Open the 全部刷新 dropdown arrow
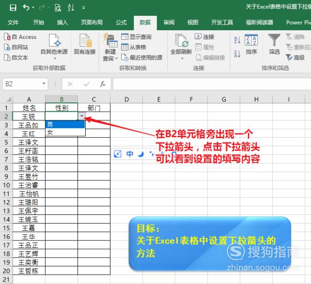This screenshot has width=311, height=284. (182, 59)
